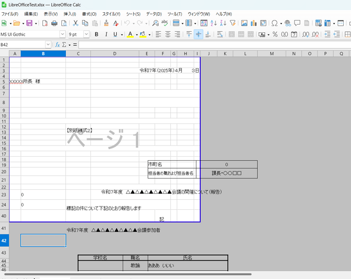Screen dimensions: 351x279
Task: Select row 23 header
Action: [x=4, y=195]
